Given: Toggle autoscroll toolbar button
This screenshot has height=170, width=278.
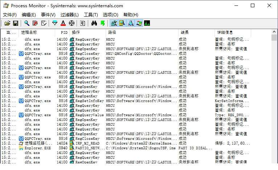Looking at the screenshot, I should point(35,23).
